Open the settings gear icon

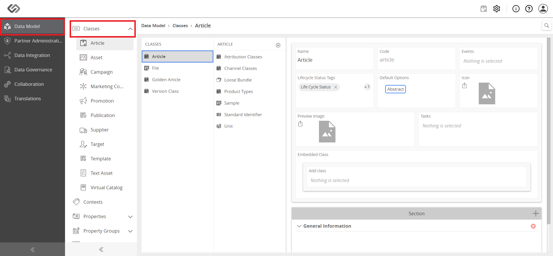tap(497, 9)
